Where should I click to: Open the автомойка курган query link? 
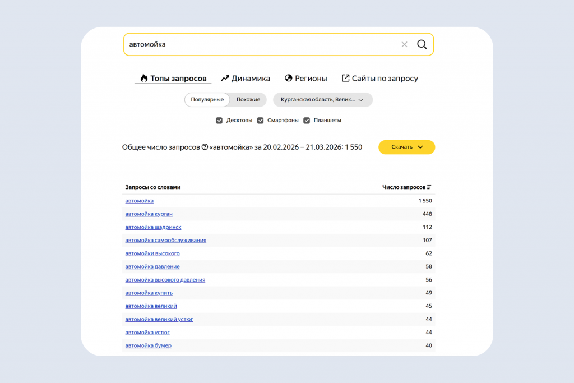pyautogui.click(x=149, y=214)
